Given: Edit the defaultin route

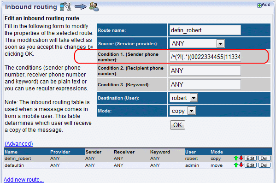Looking at the screenshot, I should [x=251, y=165].
